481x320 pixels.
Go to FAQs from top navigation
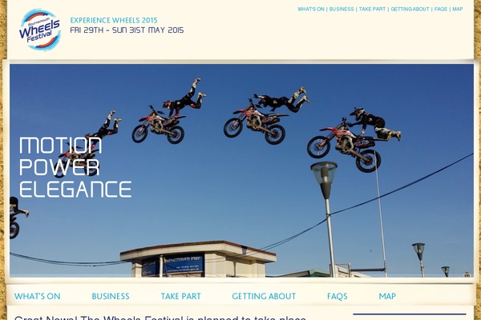click(x=441, y=9)
